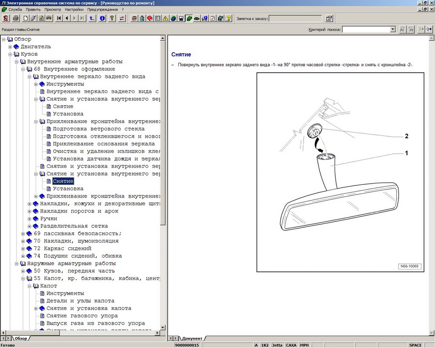Image resolution: width=435 pixels, height=348 pixels.
Task: Click into Заметка к заказу field
Action: (x=295, y=19)
